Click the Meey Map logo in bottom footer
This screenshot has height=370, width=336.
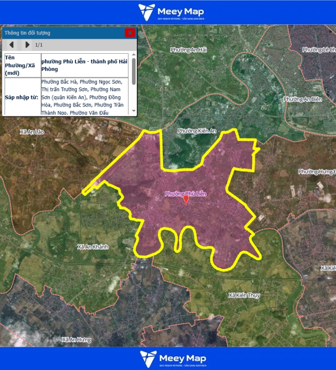pyautogui.click(x=171, y=358)
